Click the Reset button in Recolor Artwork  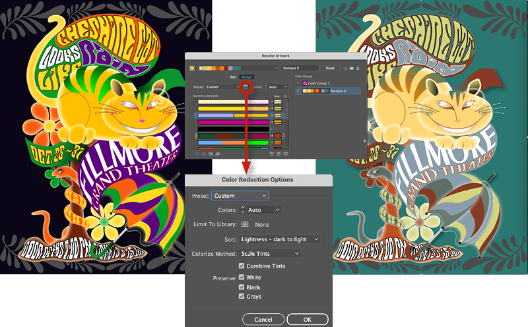pos(330,68)
